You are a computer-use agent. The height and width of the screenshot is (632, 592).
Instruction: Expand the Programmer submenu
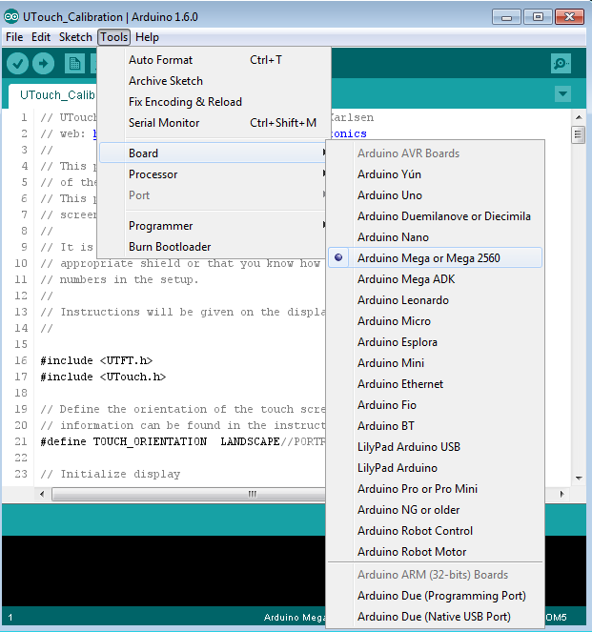click(x=213, y=226)
